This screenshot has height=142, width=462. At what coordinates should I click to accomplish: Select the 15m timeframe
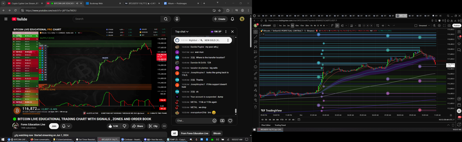coord(302,25)
